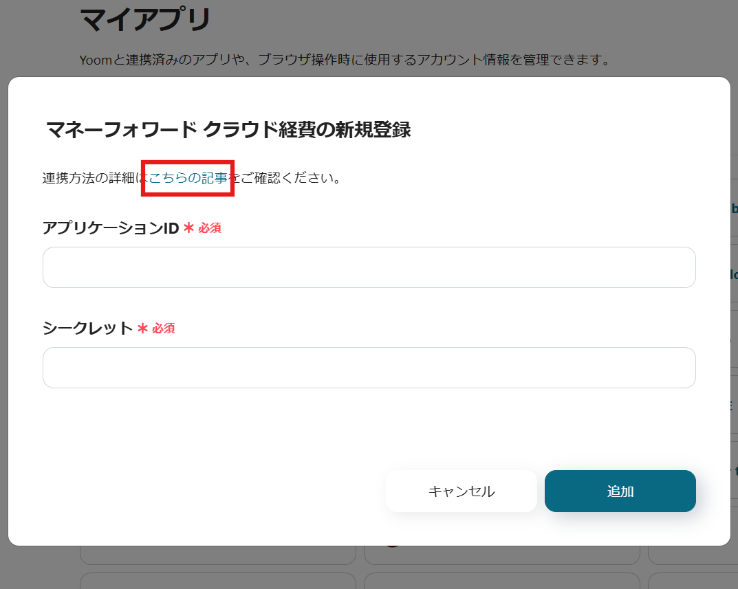Viewport: 738px width, 589px height.
Task: Click the dialog title マネーフォワード クラウド経費の新規登録
Action: click(x=228, y=130)
